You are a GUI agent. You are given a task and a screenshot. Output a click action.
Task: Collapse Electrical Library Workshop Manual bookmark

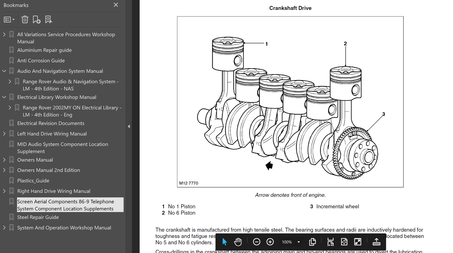pyautogui.click(x=4, y=97)
